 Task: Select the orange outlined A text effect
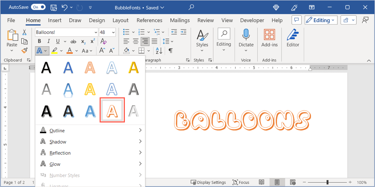pos(112,110)
